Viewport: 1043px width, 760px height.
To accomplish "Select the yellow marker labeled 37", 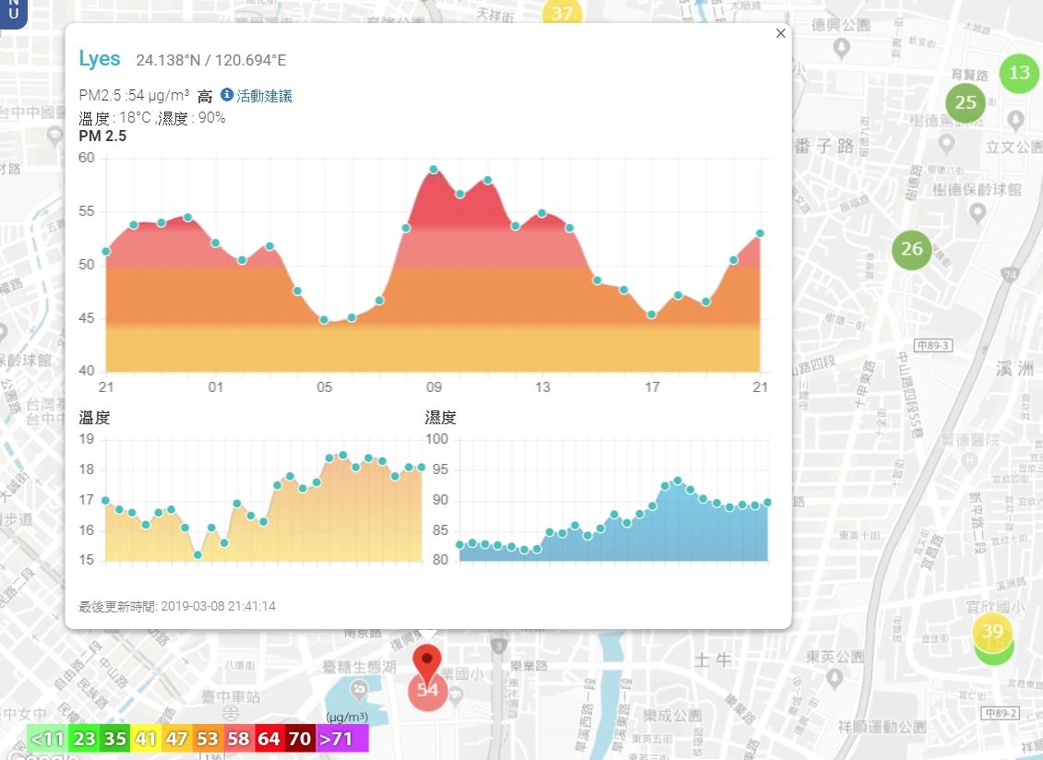I will 562,12.
